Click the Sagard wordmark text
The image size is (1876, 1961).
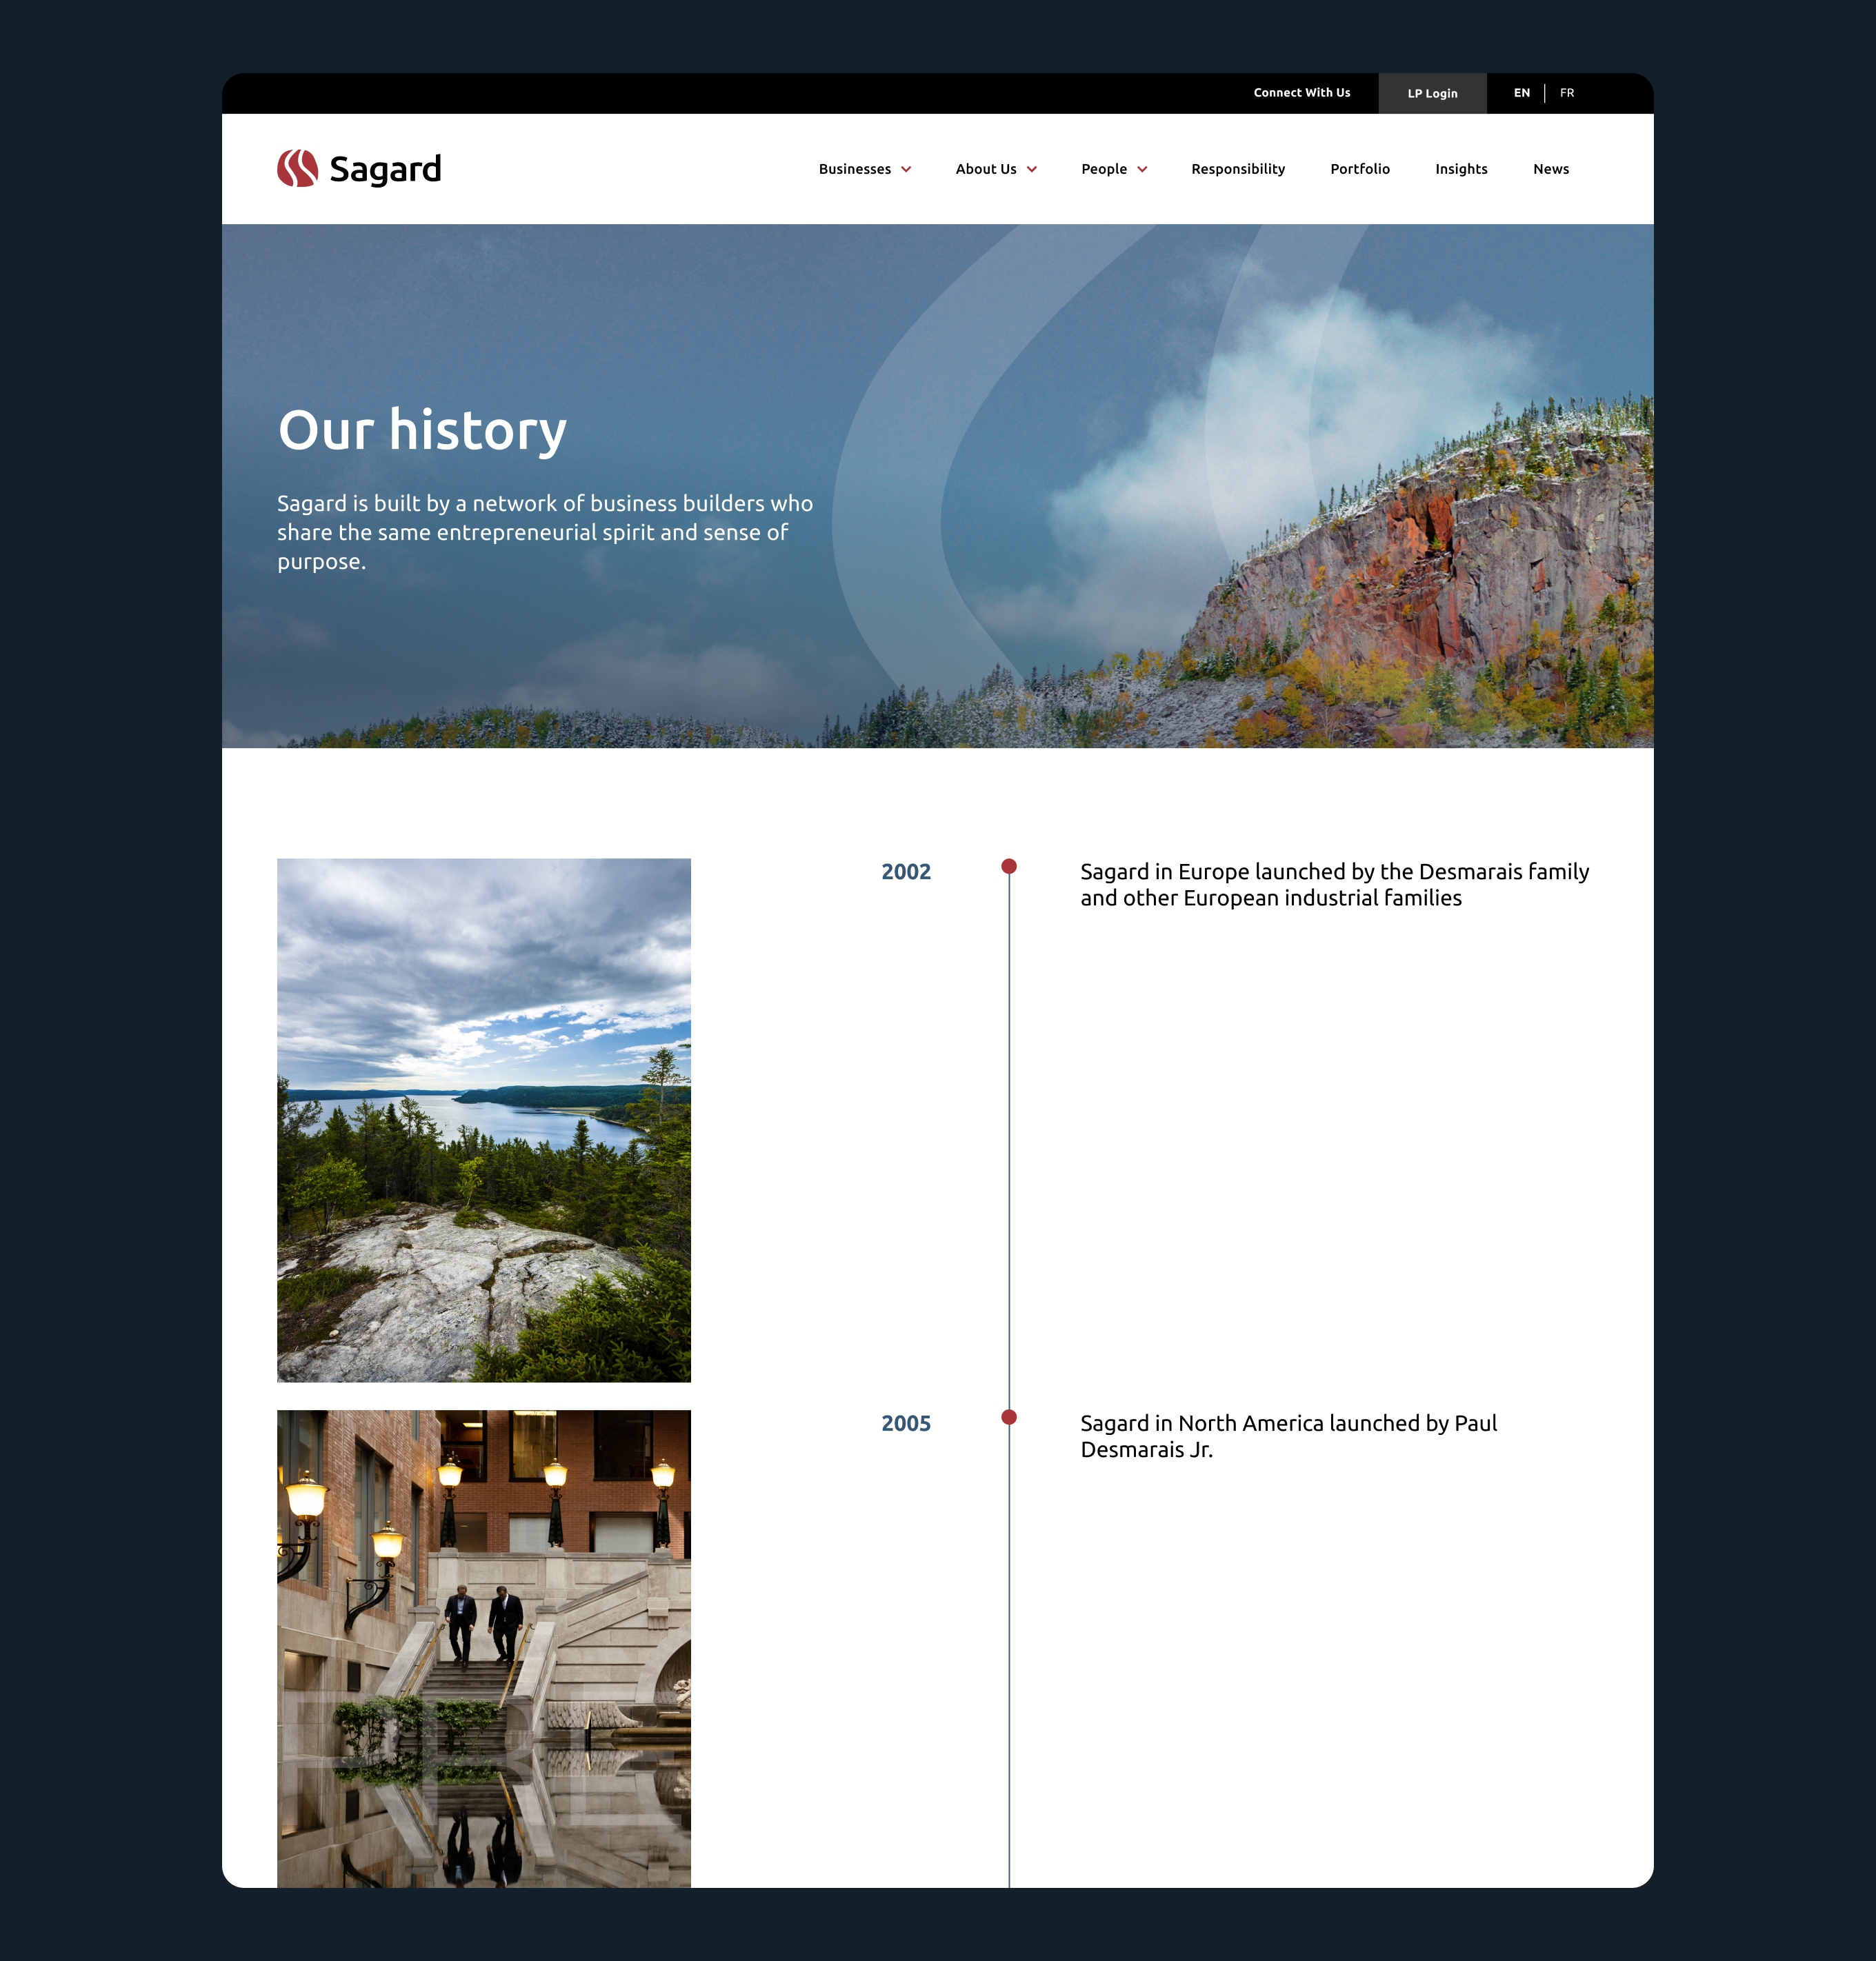[x=385, y=170]
